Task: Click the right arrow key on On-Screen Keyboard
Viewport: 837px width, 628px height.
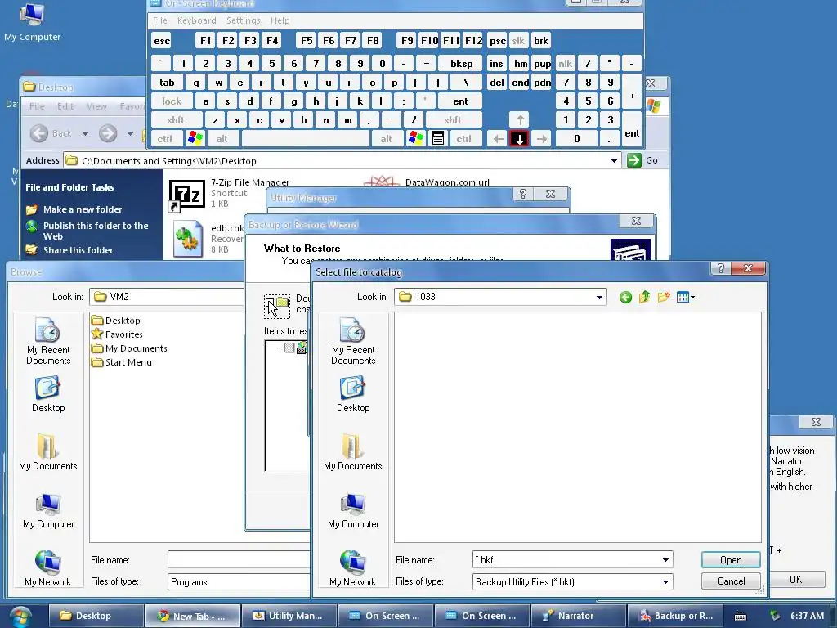Action: [x=541, y=139]
